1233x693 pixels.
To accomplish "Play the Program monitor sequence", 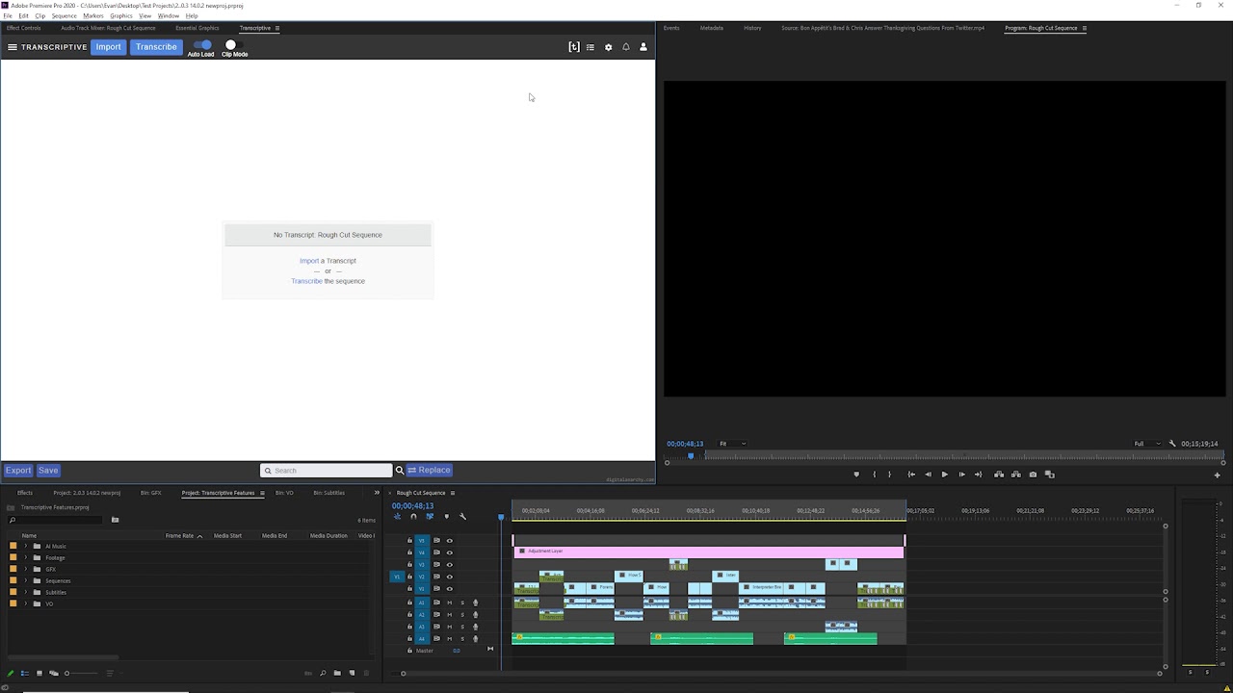I will (x=944, y=475).
